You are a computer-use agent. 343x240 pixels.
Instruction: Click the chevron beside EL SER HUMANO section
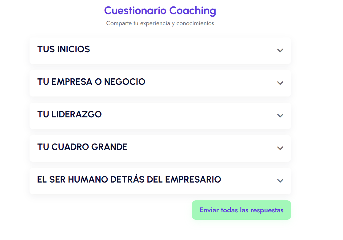pos(280,181)
